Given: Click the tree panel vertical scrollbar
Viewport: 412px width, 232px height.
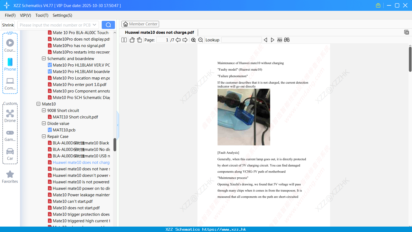Looking at the screenshot, I should [x=115, y=145].
